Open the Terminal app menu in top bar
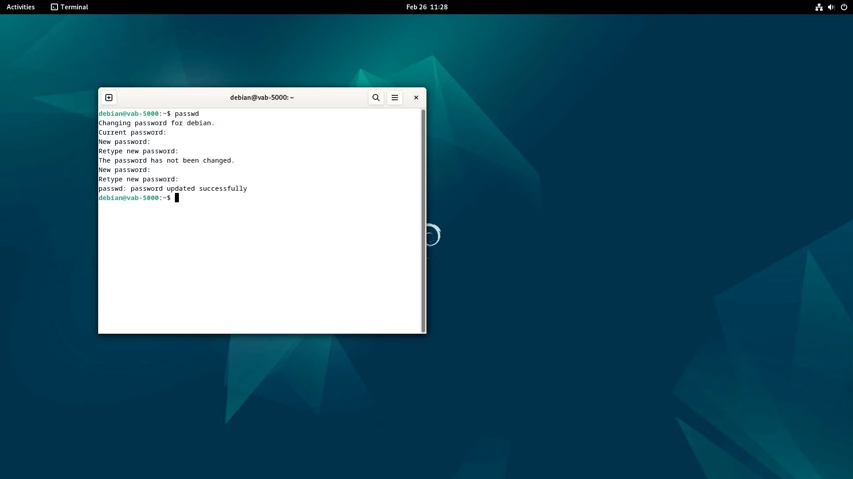 [x=69, y=7]
